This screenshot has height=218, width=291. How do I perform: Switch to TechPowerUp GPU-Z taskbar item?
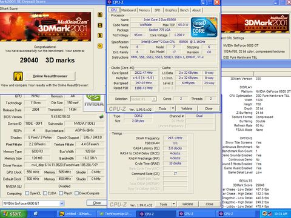pyautogui.click(x=116, y=214)
